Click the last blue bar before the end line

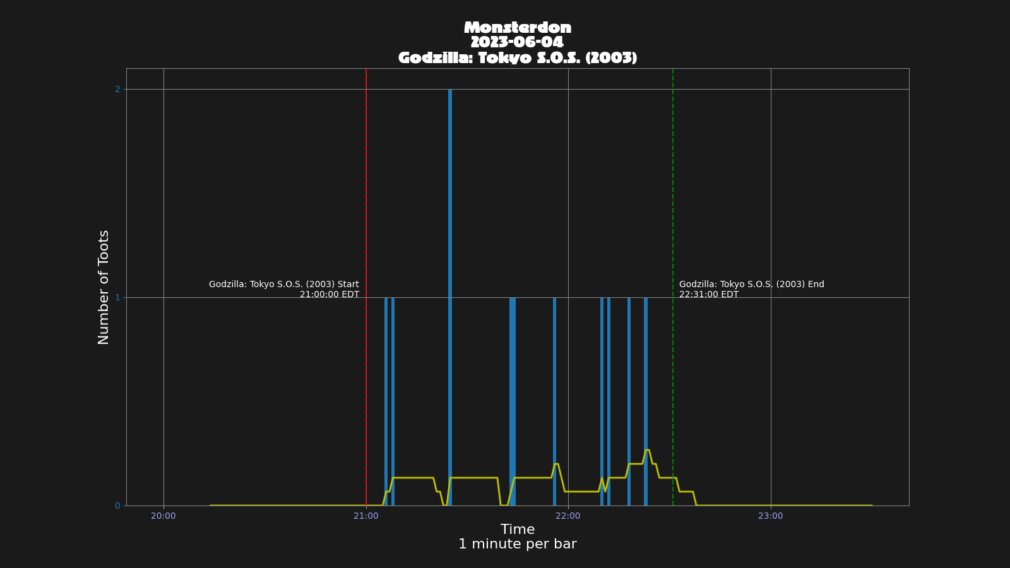pyautogui.click(x=646, y=401)
